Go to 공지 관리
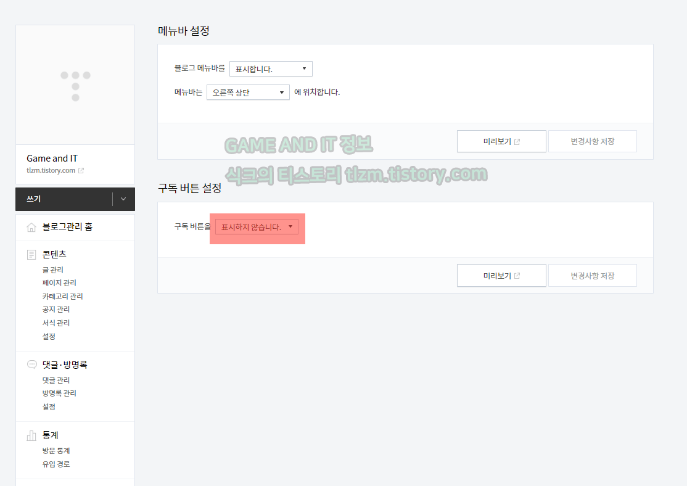 coord(56,310)
